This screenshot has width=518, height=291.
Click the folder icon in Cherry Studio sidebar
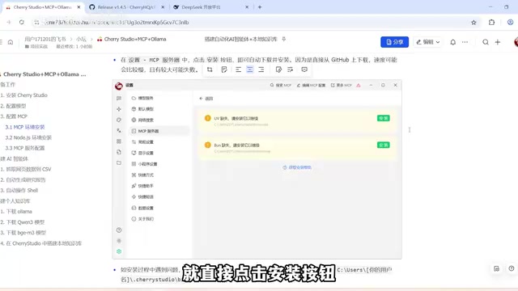click(119, 163)
